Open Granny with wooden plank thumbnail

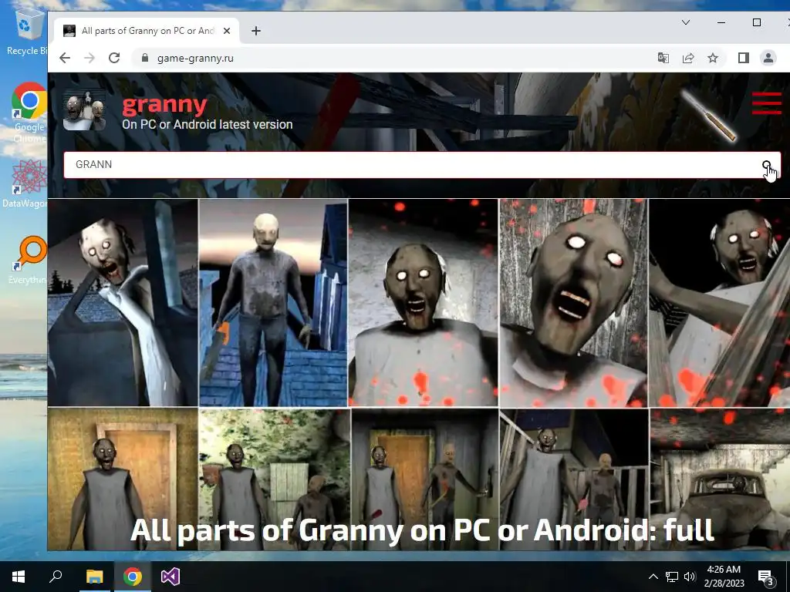(x=720, y=302)
